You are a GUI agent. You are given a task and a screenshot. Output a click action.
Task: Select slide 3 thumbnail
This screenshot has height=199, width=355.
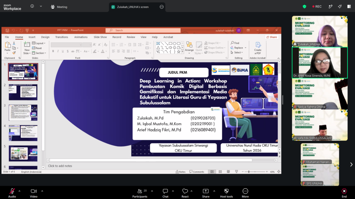point(23,113)
